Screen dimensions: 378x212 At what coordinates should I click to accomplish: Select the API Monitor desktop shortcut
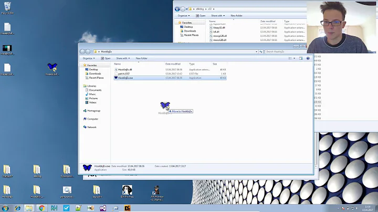(x=157, y=193)
